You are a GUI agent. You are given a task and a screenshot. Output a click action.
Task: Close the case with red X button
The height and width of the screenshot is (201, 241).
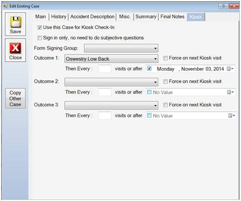tap(15, 50)
